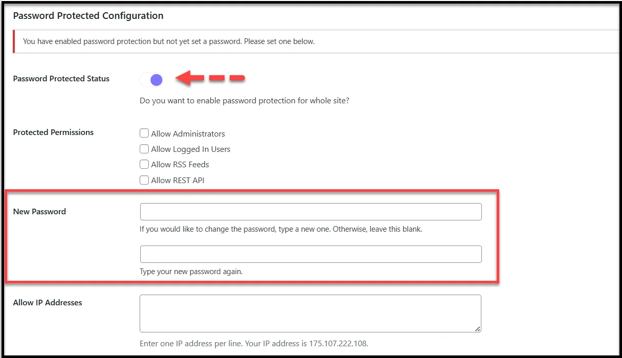Disable the Password Protected Status toggle

151,79
